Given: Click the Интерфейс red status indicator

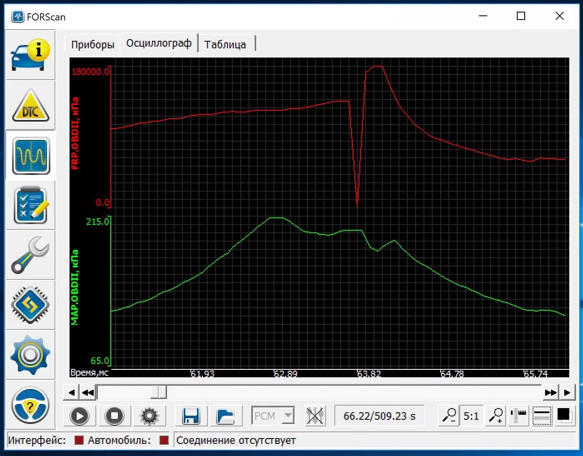Looking at the screenshot, I should pos(79,440).
